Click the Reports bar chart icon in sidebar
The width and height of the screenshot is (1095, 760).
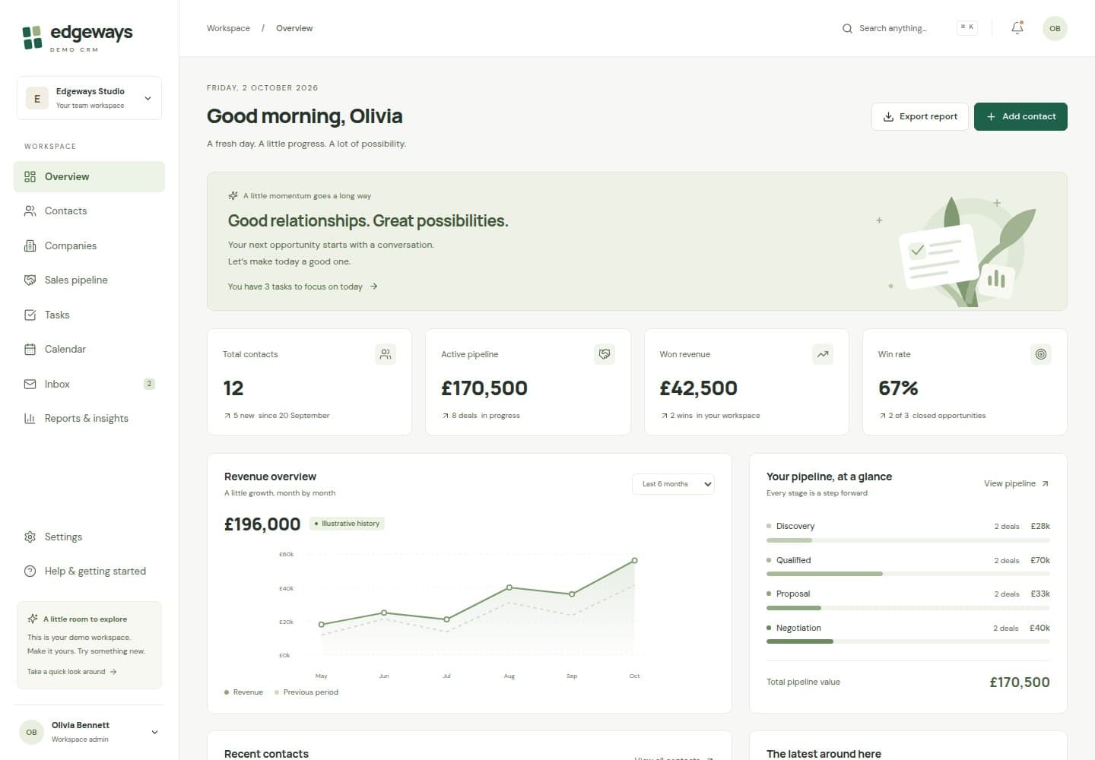coord(30,419)
